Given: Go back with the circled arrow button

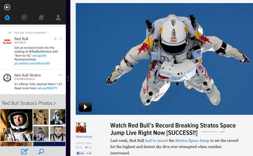Looking at the screenshot, I should pos(7,7).
